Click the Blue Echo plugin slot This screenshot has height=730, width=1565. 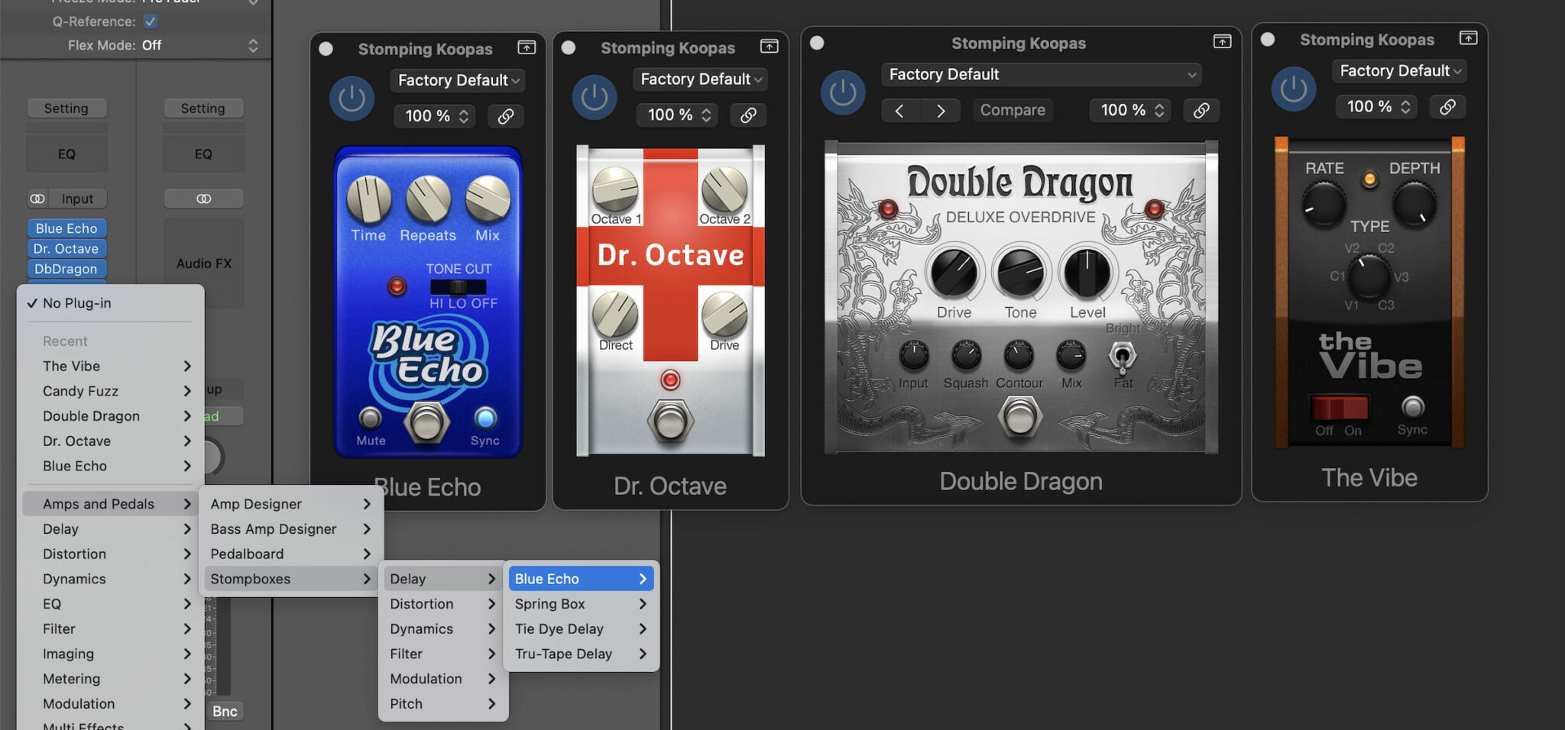coord(66,228)
